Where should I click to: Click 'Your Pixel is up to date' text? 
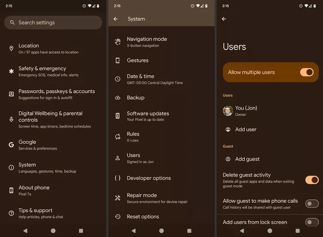(145, 120)
